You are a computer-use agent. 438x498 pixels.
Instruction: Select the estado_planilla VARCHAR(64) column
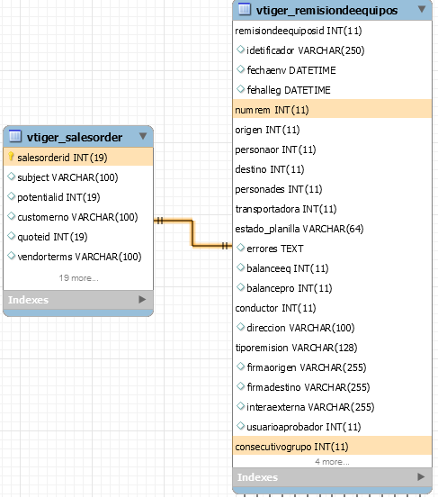(299, 229)
